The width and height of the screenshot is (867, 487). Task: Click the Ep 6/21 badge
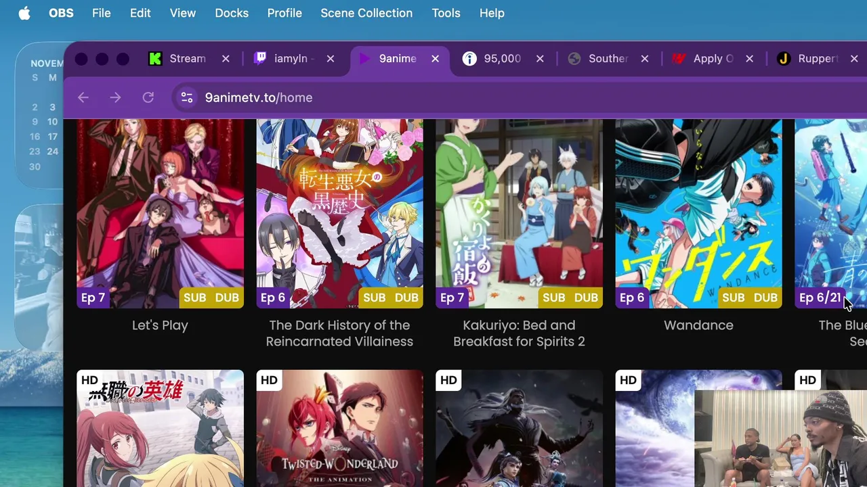point(820,298)
